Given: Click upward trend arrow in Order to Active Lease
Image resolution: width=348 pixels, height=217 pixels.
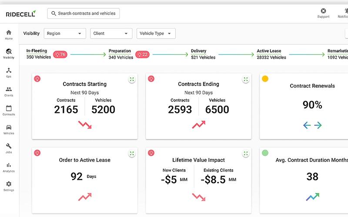Looking at the screenshot, I should [85, 197].
